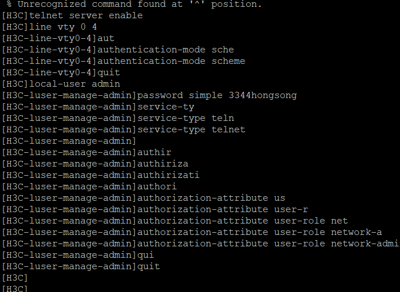Click the line ending in 'user-role network-a'
400x292 pixels.
point(259,232)
